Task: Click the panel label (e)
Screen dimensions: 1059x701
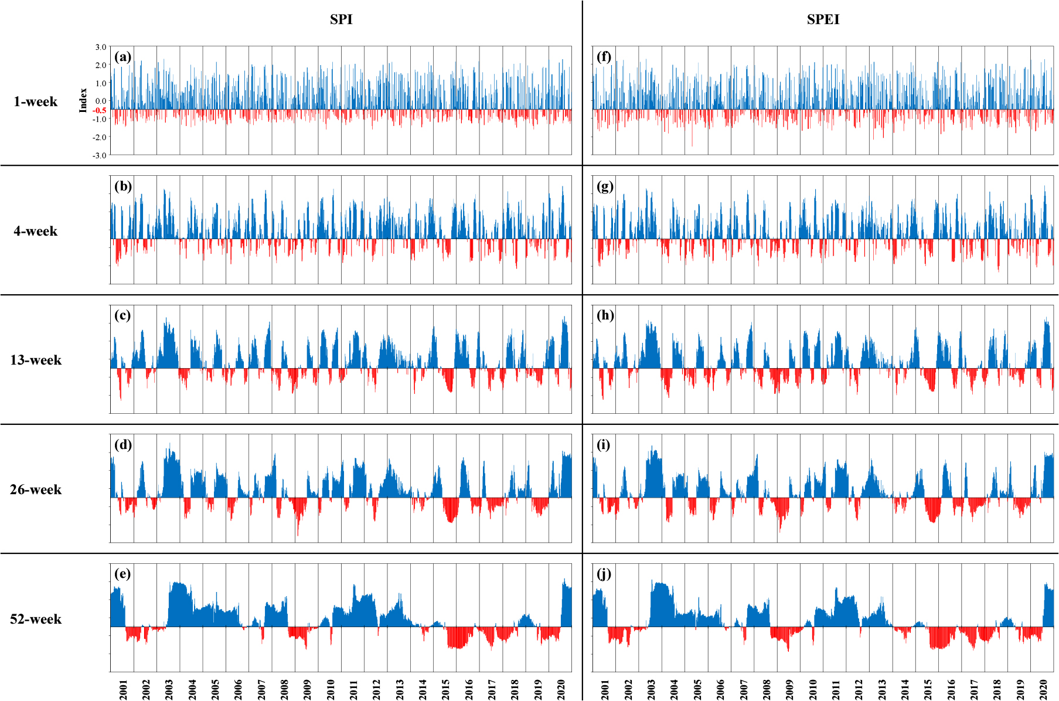Action: tap(122, 574)
